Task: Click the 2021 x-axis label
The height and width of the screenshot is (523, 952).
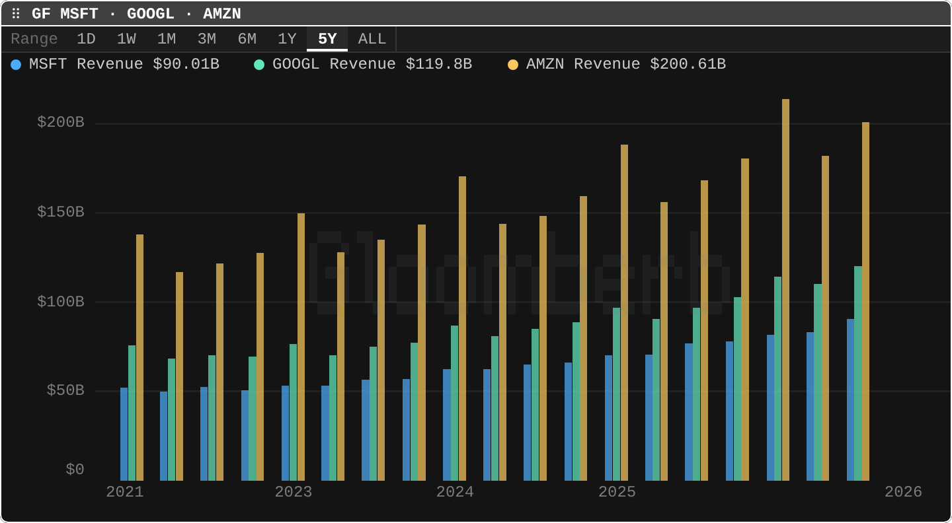Action: pos(125,492)
